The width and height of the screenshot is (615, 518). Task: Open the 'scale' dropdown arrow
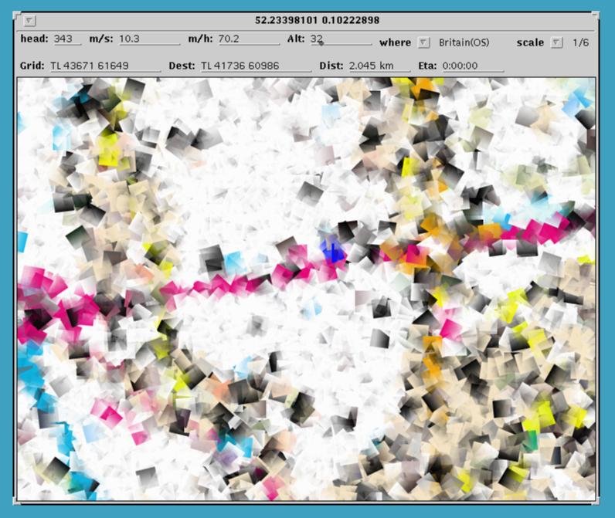tap(556, 42)
